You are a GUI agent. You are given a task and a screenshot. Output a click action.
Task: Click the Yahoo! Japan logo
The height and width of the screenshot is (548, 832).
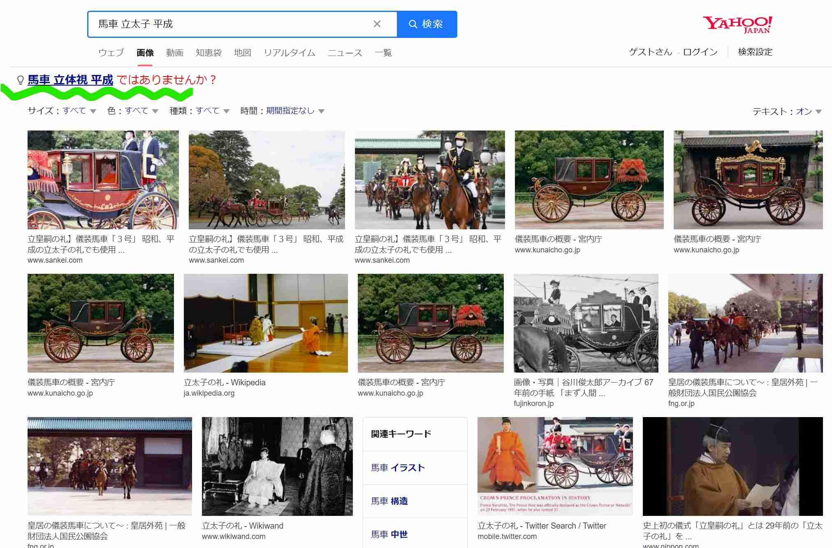(x=737, y=24)
